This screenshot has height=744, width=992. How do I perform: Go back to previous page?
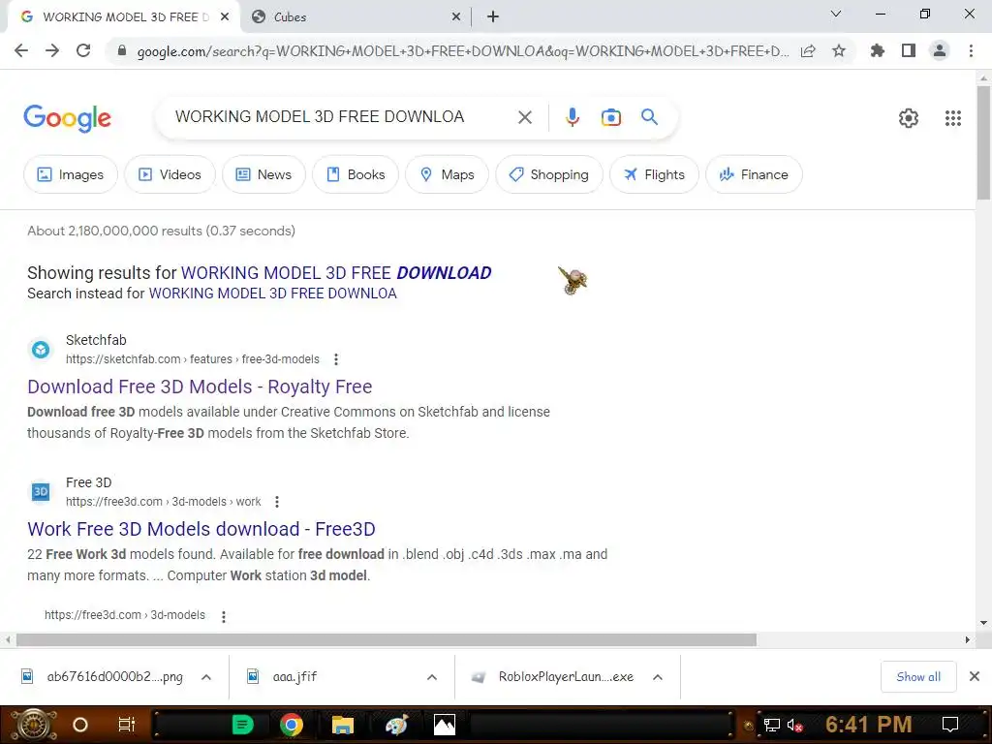coord(21,50)
